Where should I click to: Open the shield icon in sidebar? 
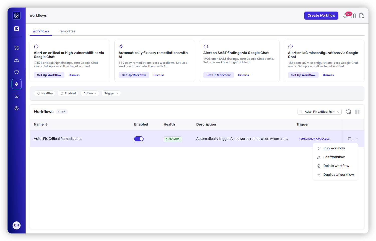[17, 72]
